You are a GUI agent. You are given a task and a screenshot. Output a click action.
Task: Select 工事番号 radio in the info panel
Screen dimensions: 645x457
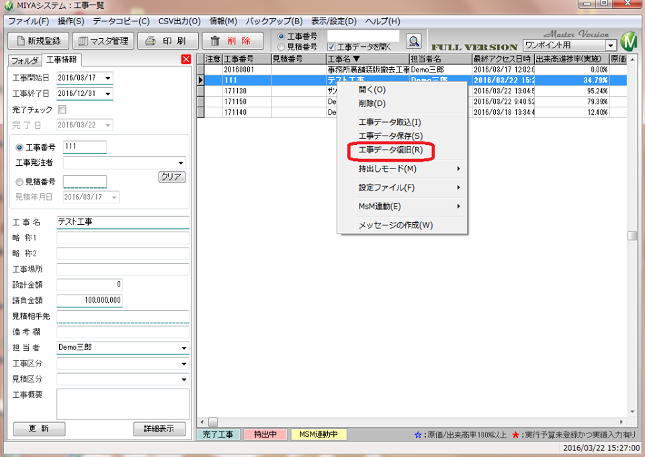coord(19,147)
